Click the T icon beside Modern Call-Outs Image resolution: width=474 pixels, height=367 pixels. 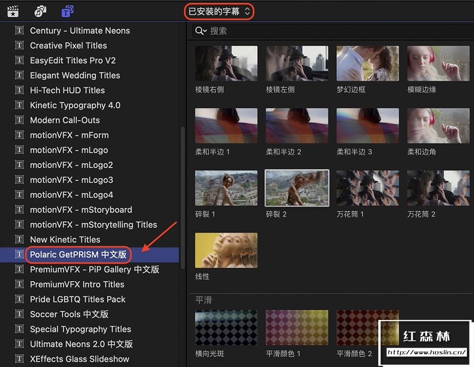click(19, 120)
